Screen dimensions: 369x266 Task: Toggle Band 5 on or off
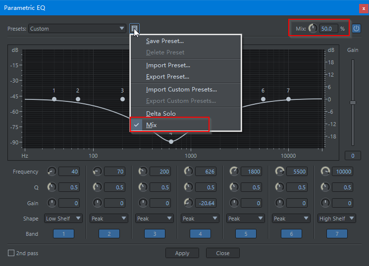pos(246,234)
